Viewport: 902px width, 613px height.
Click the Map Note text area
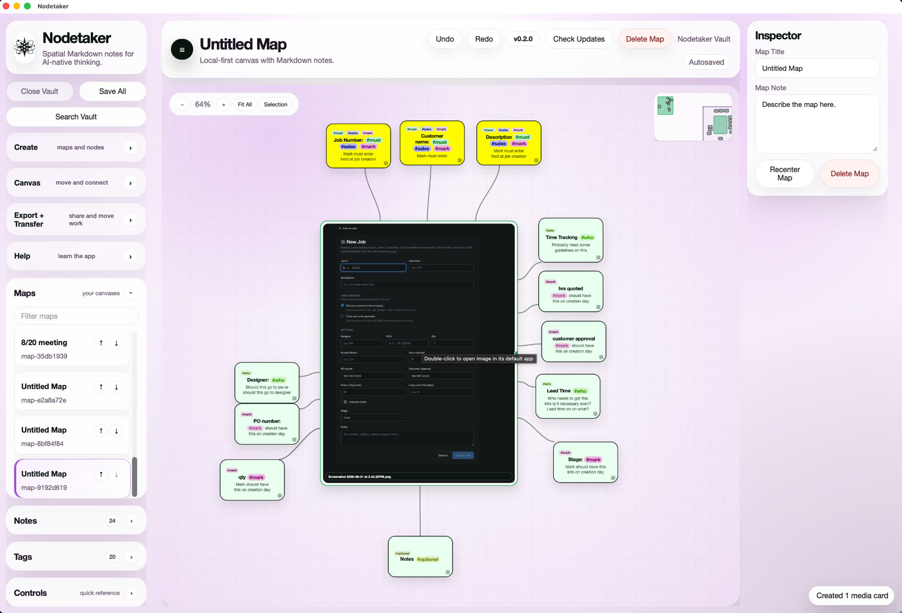click(x=817, y=124)
